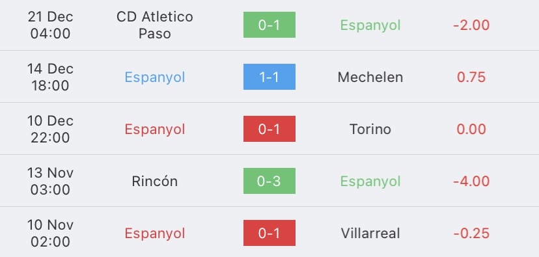
Task: Select the Torino team name
Action: (x=370, y=129)
